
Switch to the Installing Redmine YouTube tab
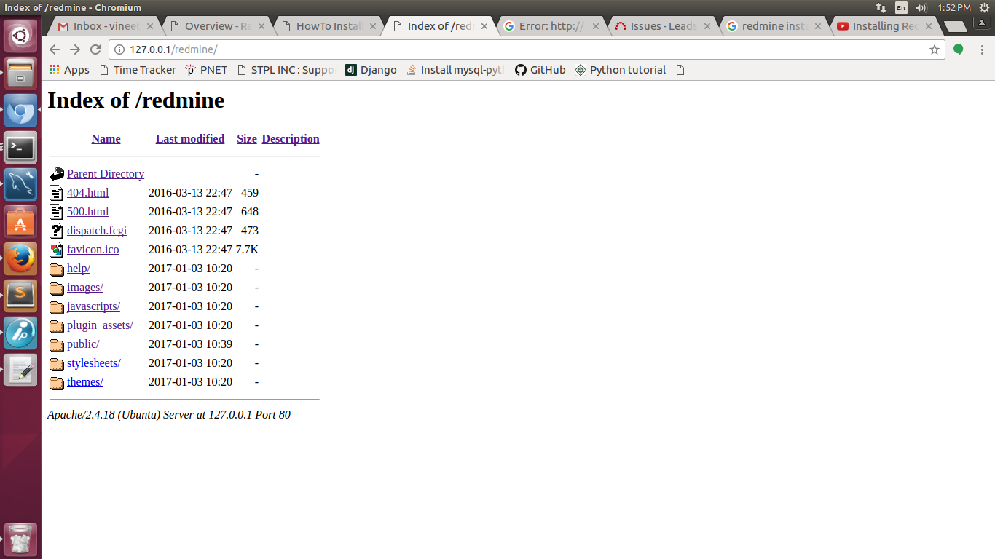886,26
